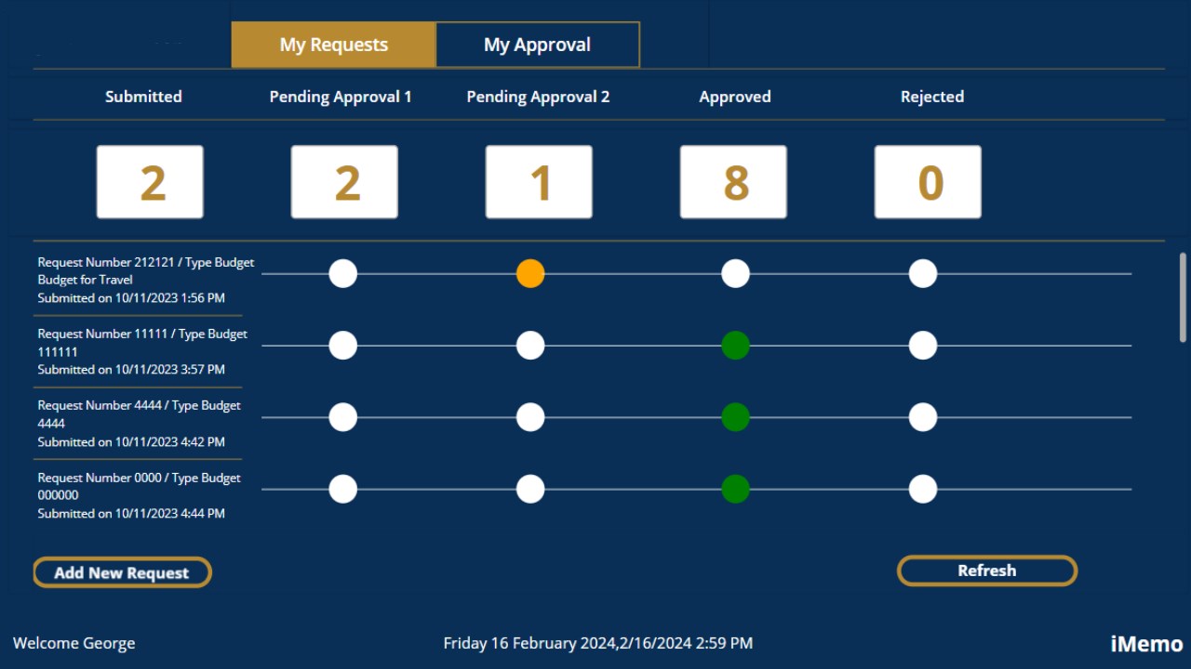The height and width of the screenshot is (669, 1191).
Task: Click the Rejected column header
Action: coord(932,97)
